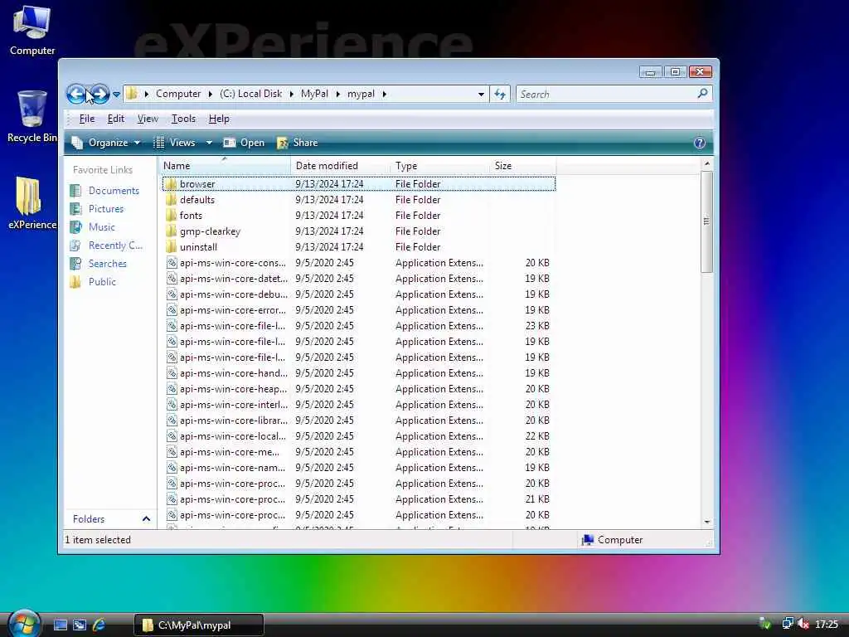
Task: Sort by the Size column header
Action: 522,166
